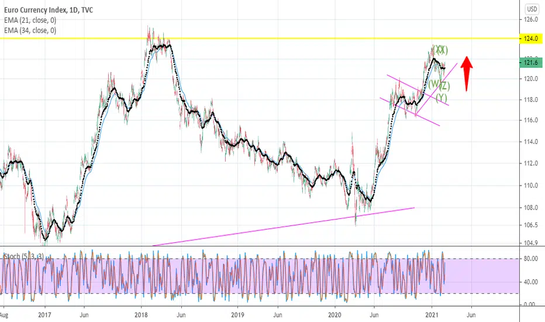Screen dimensions: 545x322
Task: Click the USD currency button
Action: [532, 9]
